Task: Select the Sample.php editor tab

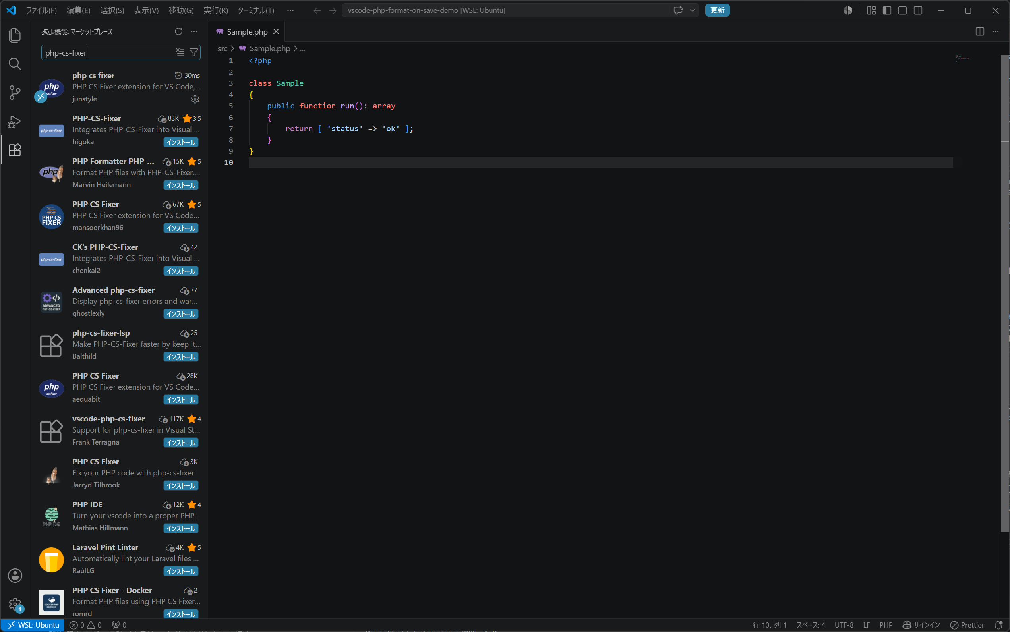Action: (247, 32)
